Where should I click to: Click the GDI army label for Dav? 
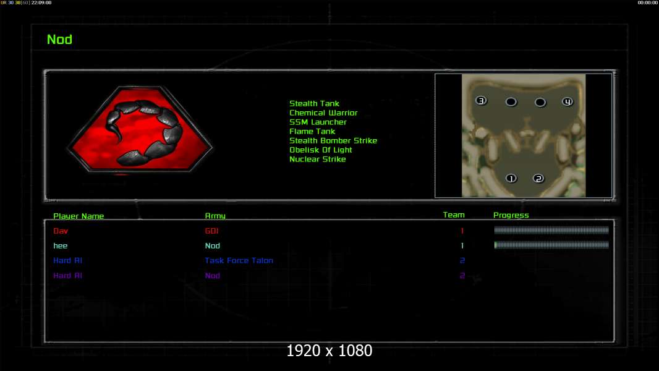point(211,231)
